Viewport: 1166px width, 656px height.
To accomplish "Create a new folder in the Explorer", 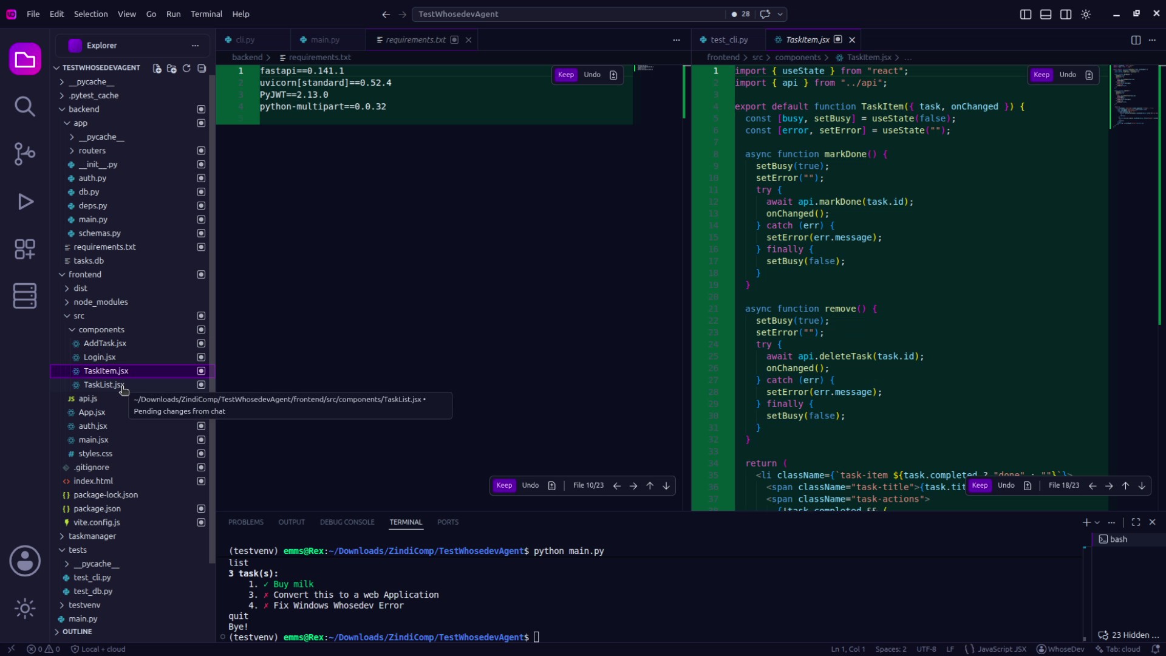I will pyautogui.click(x=172, y=68).
